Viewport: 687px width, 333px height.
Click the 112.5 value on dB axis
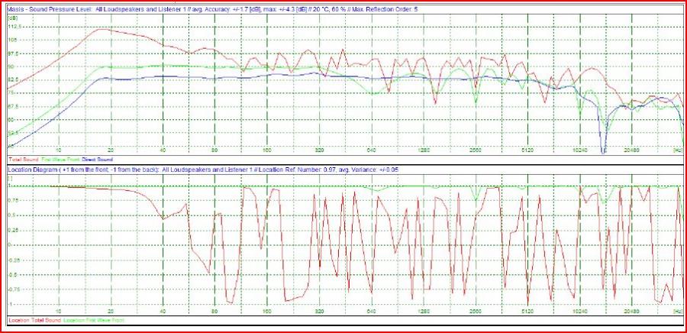(x=15, y=27)
